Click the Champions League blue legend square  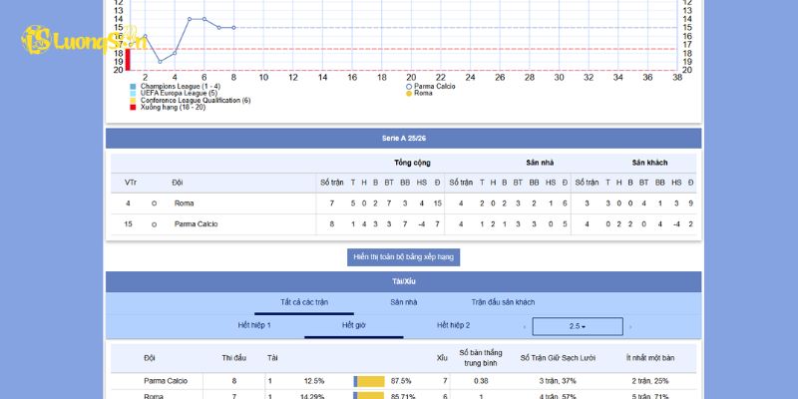(133, 87)
